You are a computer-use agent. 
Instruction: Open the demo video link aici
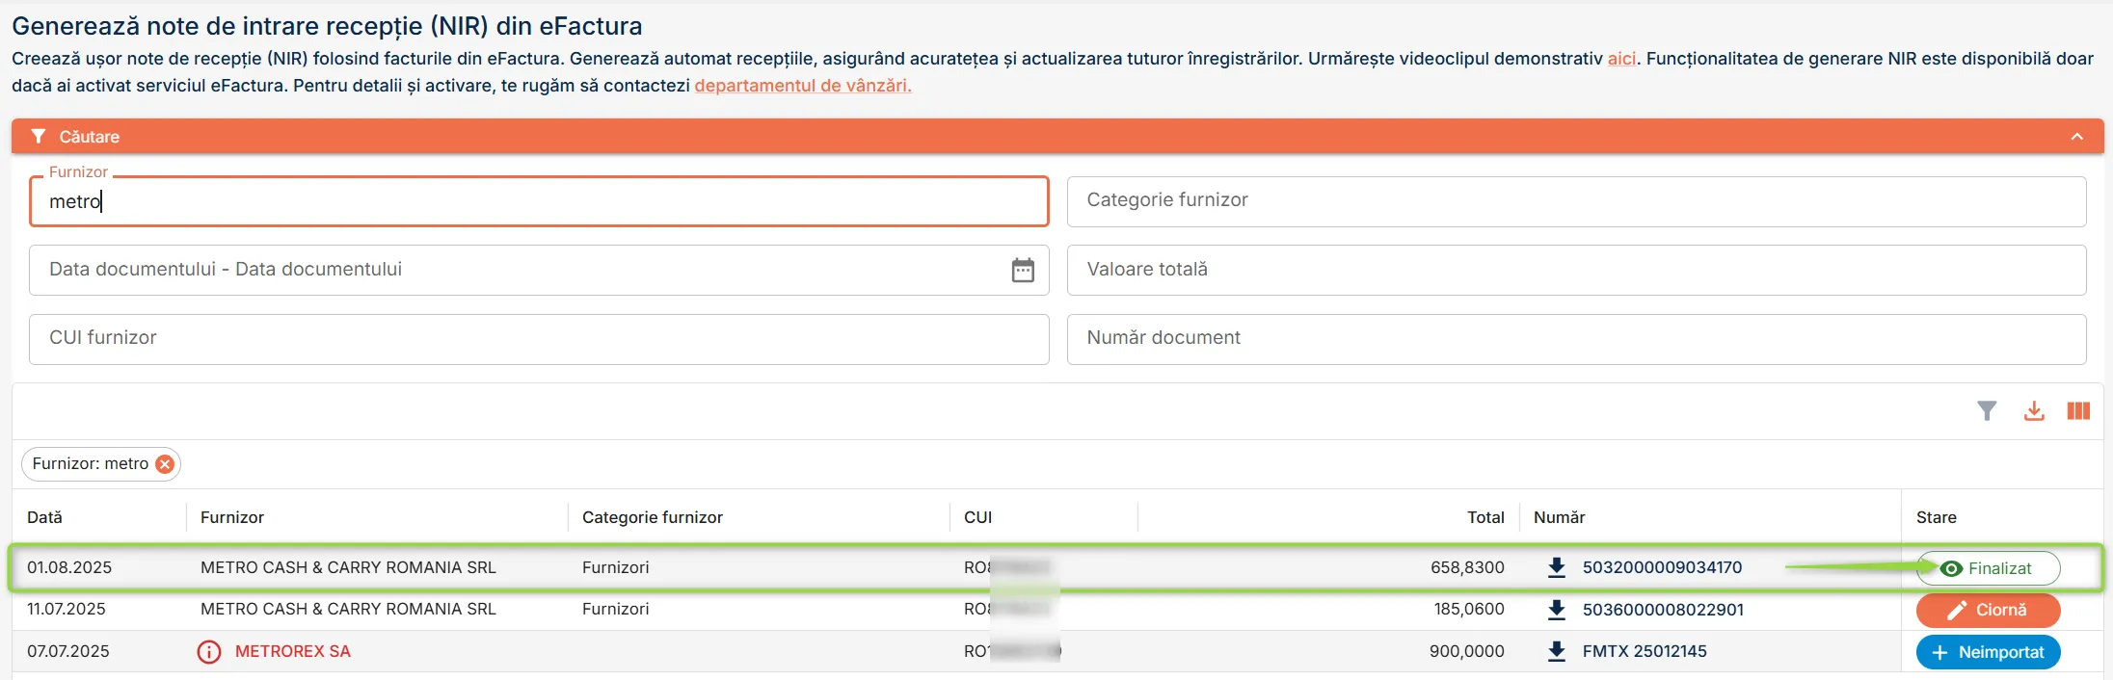coord(1621,59)
